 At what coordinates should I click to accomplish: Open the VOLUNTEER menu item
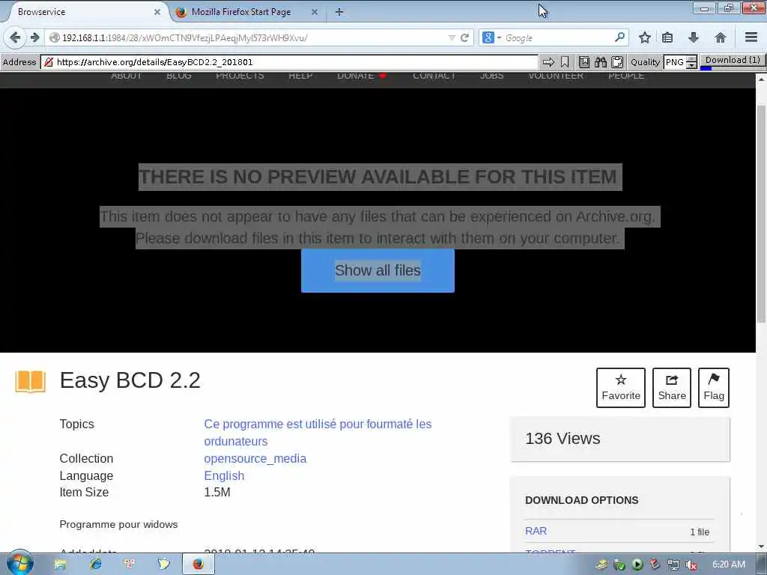tap(556, 76)
